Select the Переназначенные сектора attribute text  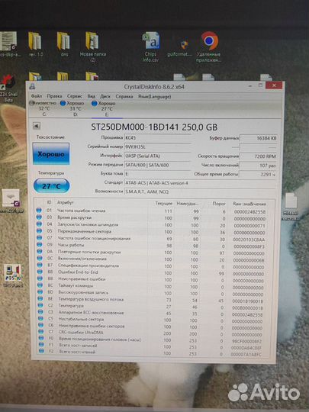click(85, 231)
